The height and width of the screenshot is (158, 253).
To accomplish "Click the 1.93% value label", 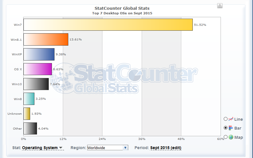I will (36, 114).
